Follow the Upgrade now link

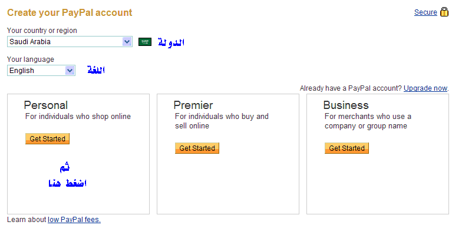425,88
